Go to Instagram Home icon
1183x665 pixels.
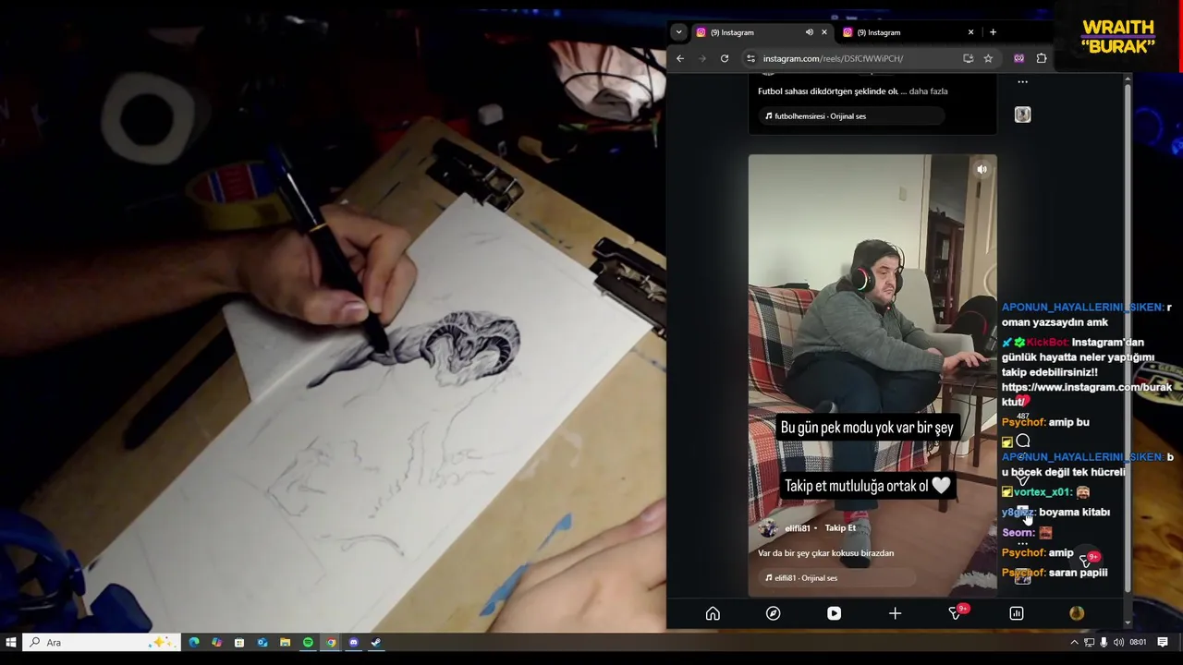713,613
